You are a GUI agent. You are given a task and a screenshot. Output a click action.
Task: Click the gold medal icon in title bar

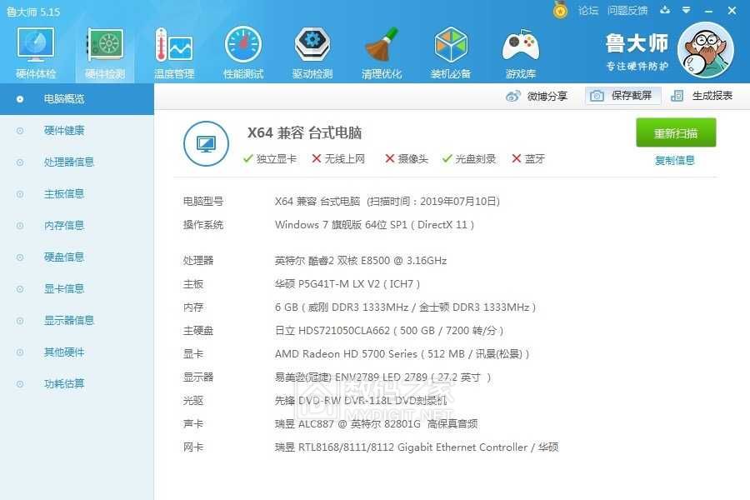point(560,10)
